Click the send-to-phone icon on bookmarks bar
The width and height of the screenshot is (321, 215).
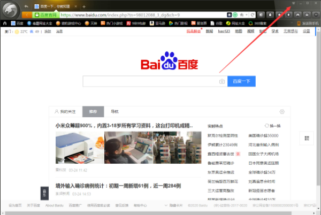coord(299,24)
